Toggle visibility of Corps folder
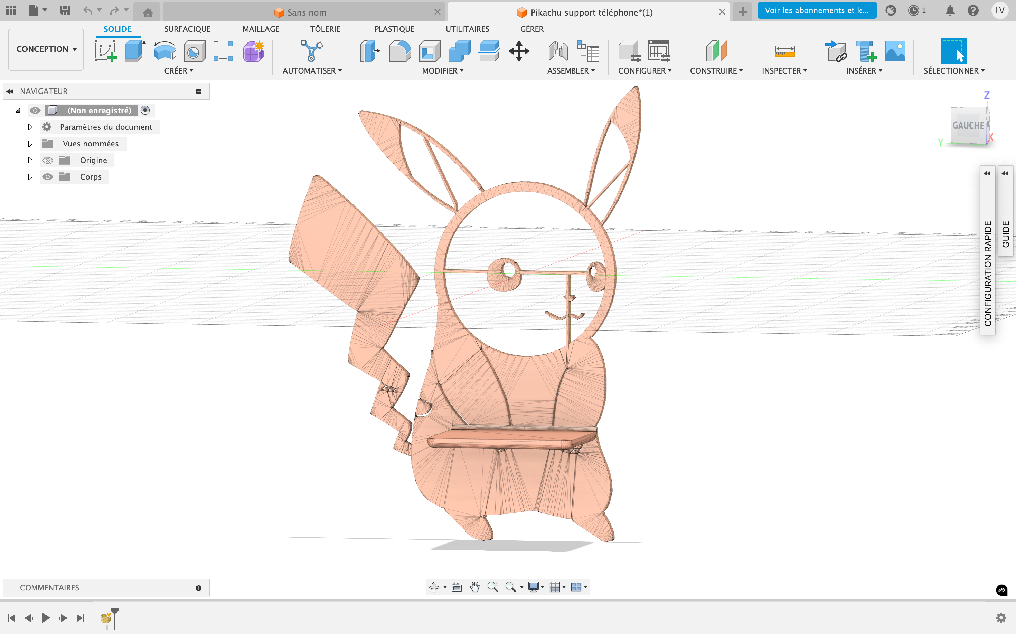The height and width of the screenshot is (634, 1016). click(48, 177)
